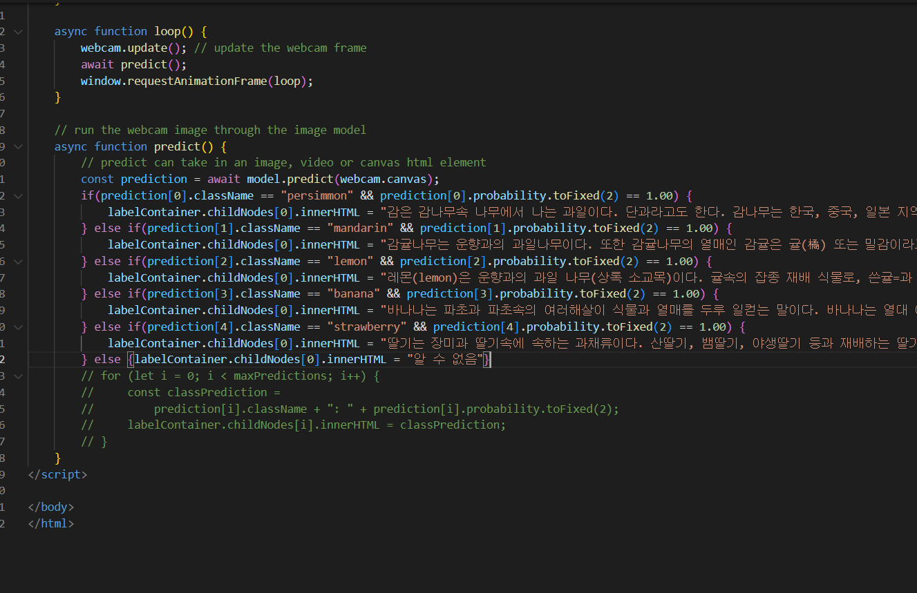
Task: Collapse the strawberry else-if fold arrow
Action: point(18,326)
